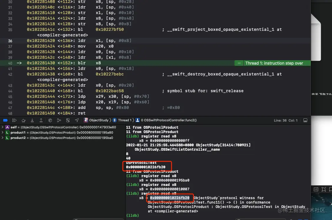Click address 0x10227bebc on line 42
The height and width of the screenshot is (220, 332).
pos(110,74)
